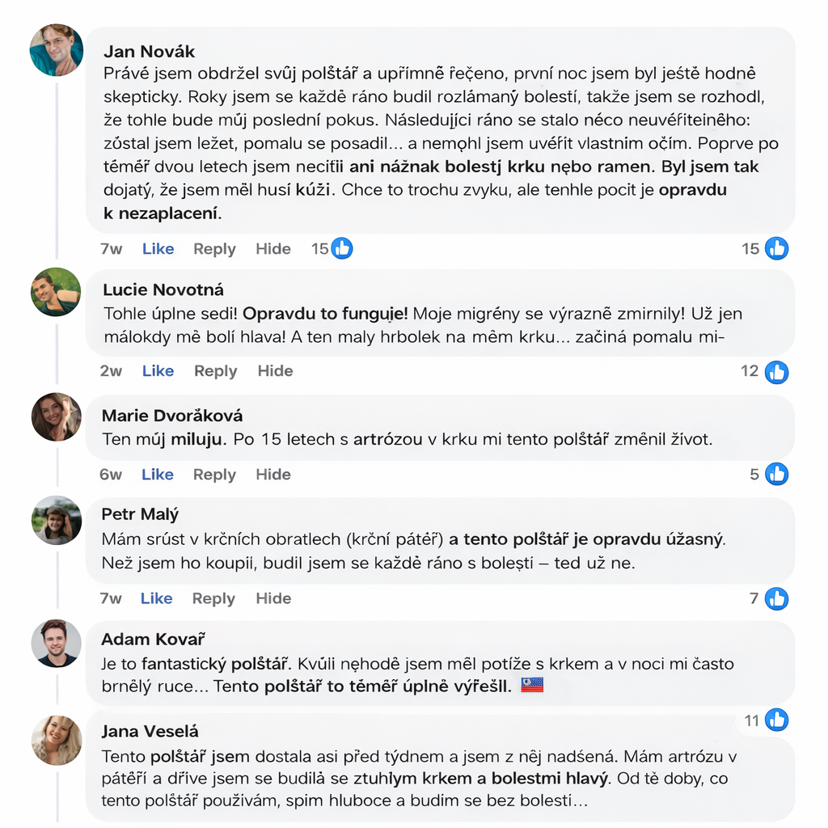The height and width of the screenshot is (828, 828).
Task: Click thumbs-up reaction icon above Jana Veselá's comment
Action: [x=777, y=720]
